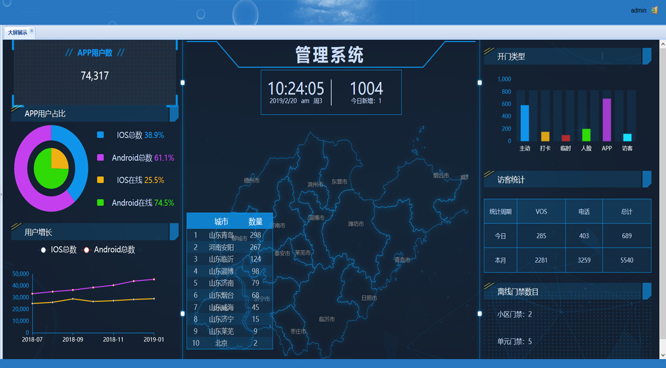Screen dimensions: 666x368
Task: Select the green 人脸 bar
Action: [586, 135]
